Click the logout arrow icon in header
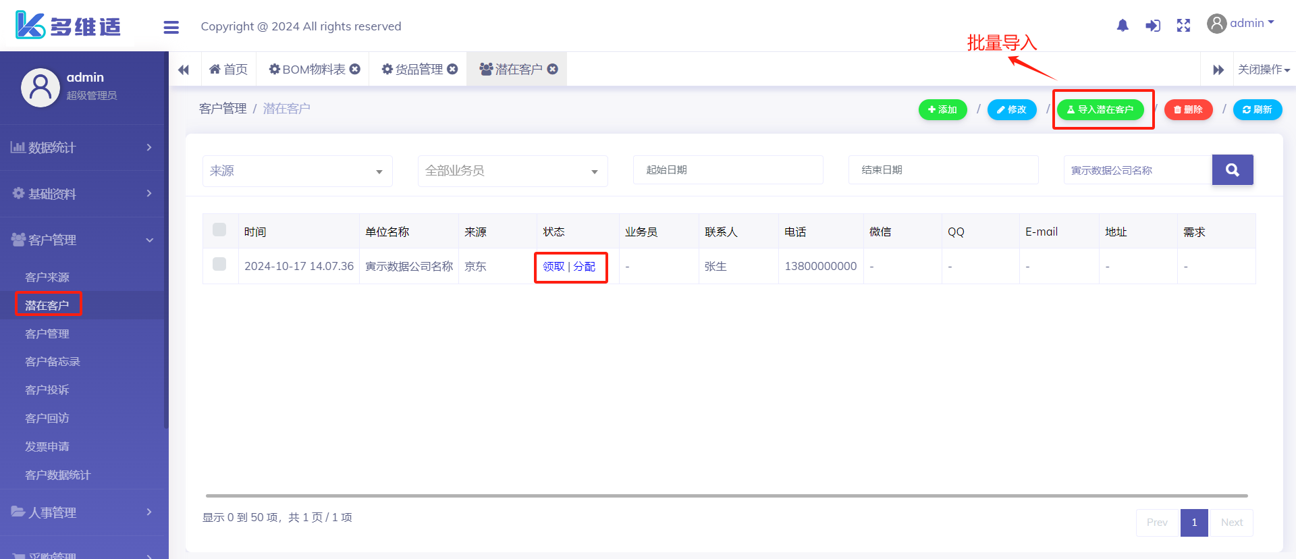This screenshot has width=1296, height=559. pyautogui.click(x=1153, y=26)
